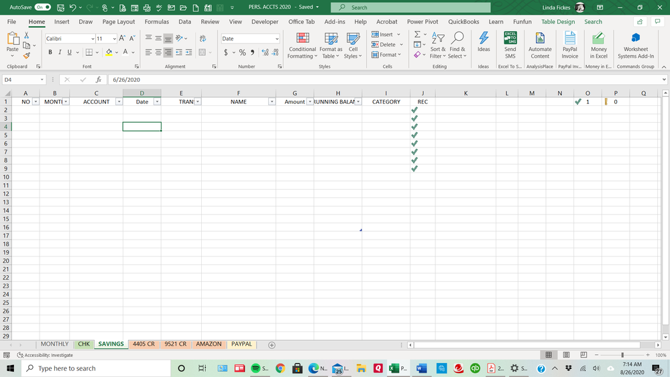Open the font name Calibri dropdown

[93, 38]
